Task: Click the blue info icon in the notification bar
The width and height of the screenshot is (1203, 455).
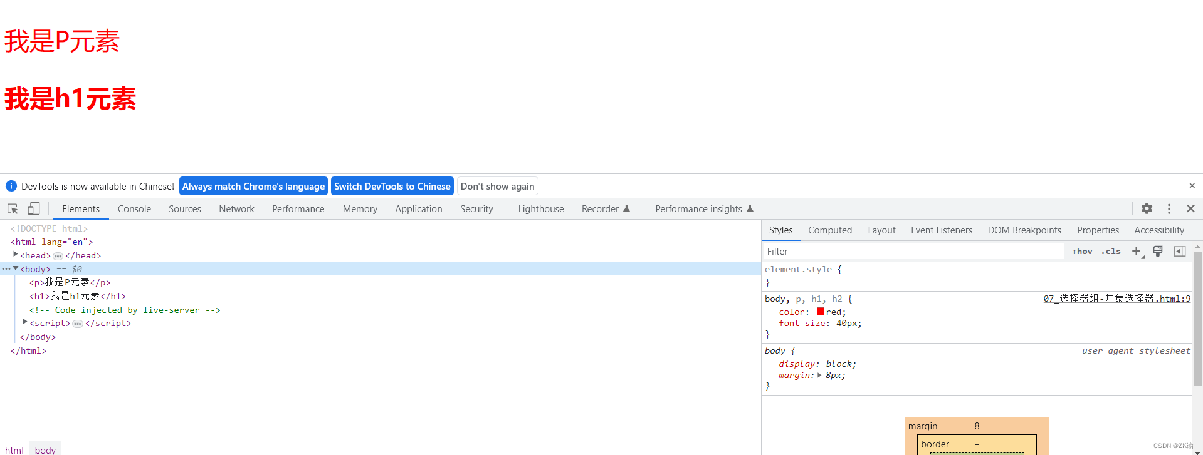Action: (11, 186)
